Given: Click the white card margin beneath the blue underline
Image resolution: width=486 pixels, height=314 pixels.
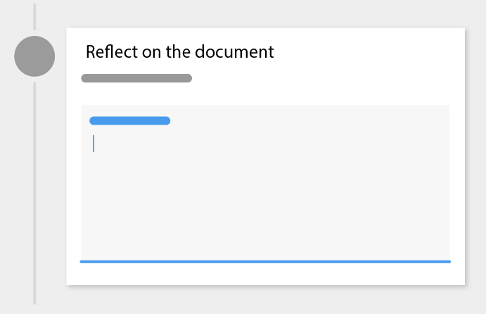Looking at the screenshot, I should coord(265,274).
